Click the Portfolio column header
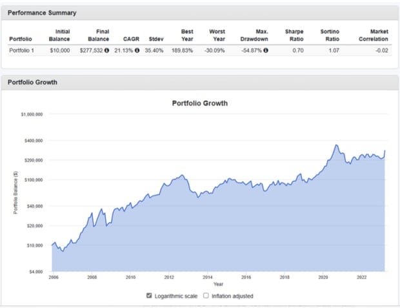The width and height of the screenshot is (400, 308). (21, 39)
